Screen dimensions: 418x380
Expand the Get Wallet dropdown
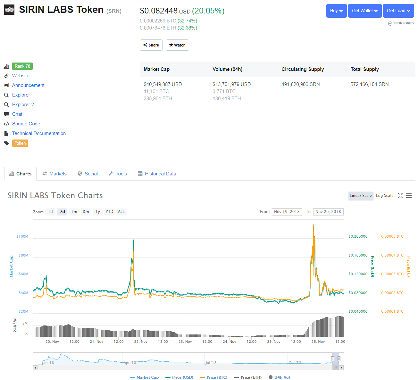[x=365, y=11]
